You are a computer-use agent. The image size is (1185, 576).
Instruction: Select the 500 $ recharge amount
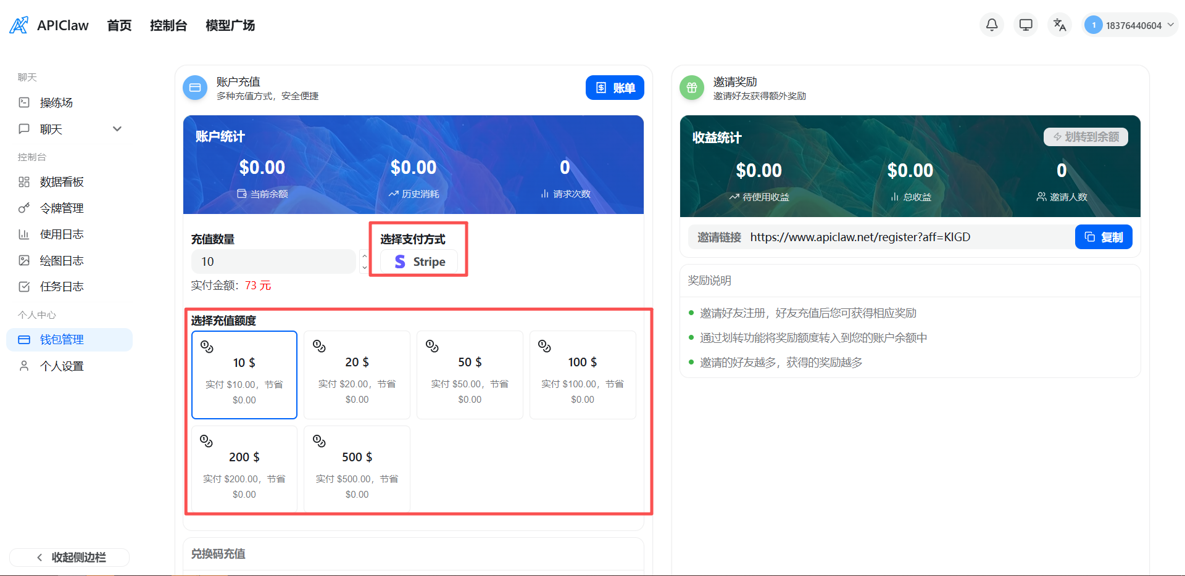pyautogui.click(x=357, y=469)
